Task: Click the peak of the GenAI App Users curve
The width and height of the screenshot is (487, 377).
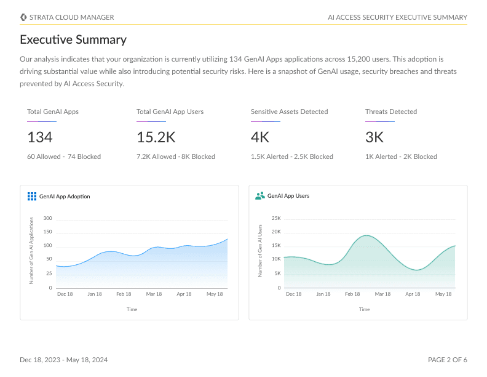Action: point(367,235)
